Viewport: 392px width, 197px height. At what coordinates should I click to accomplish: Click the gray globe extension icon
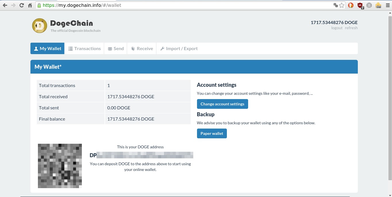click(x=369, y=5)
